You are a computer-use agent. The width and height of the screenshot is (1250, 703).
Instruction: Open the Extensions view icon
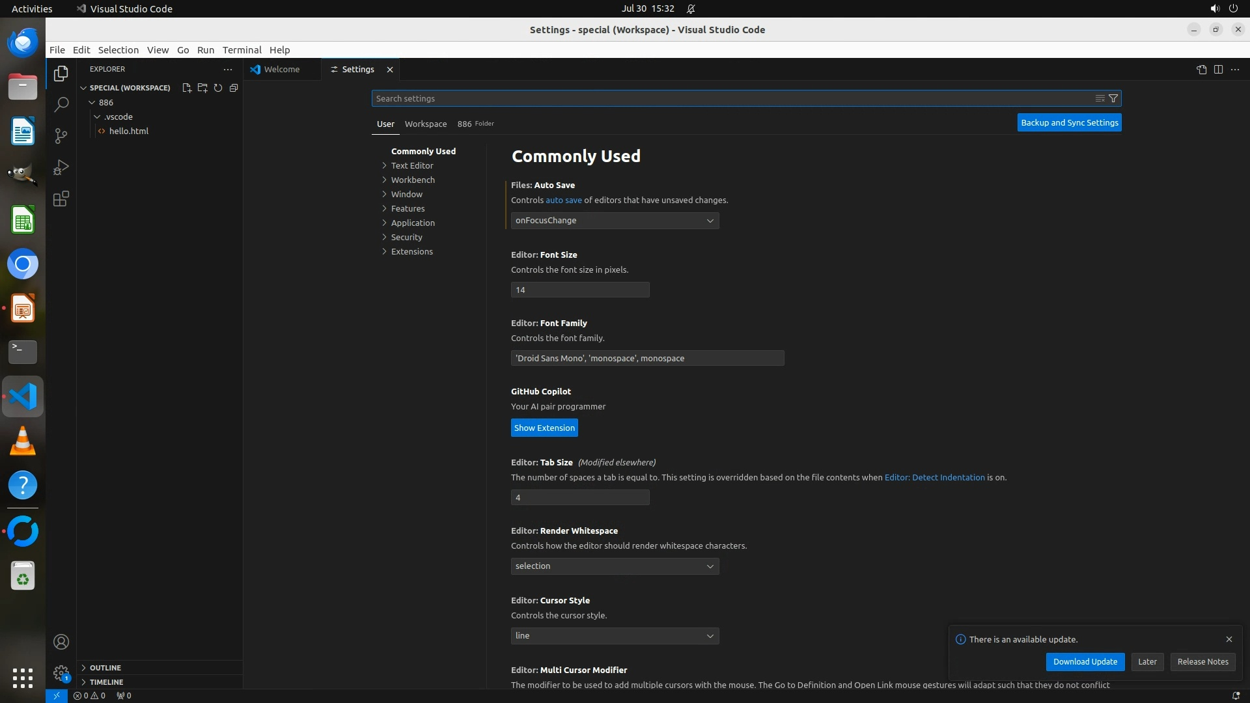pos(61,199)
